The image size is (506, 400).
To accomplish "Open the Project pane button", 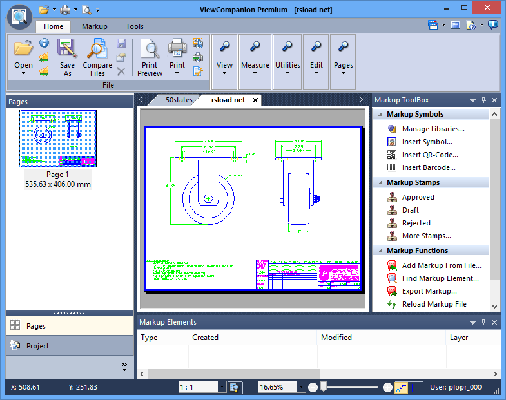I will coord(38,346).
